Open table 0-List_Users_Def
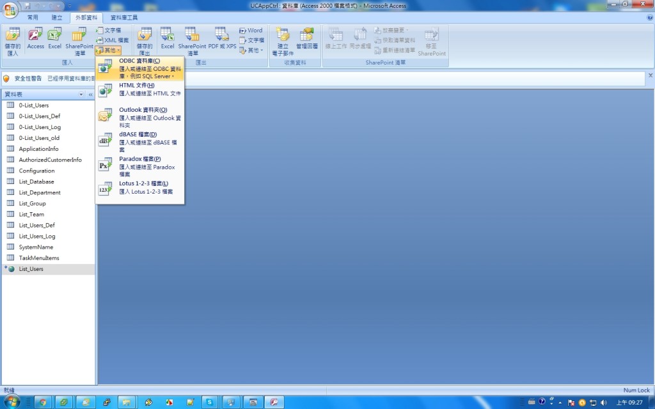The image size is (655, 409). click(x=49, y=116)
